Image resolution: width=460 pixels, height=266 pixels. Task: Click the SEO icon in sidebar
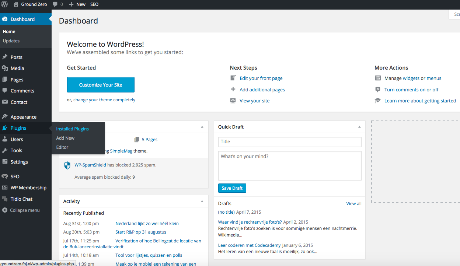click(5, 176)
